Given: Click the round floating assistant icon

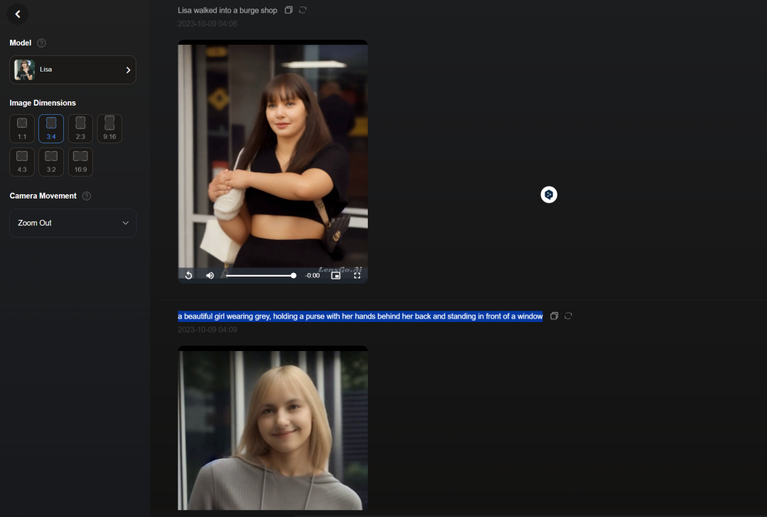Looking at the screenshot, I should coord(549,194).
